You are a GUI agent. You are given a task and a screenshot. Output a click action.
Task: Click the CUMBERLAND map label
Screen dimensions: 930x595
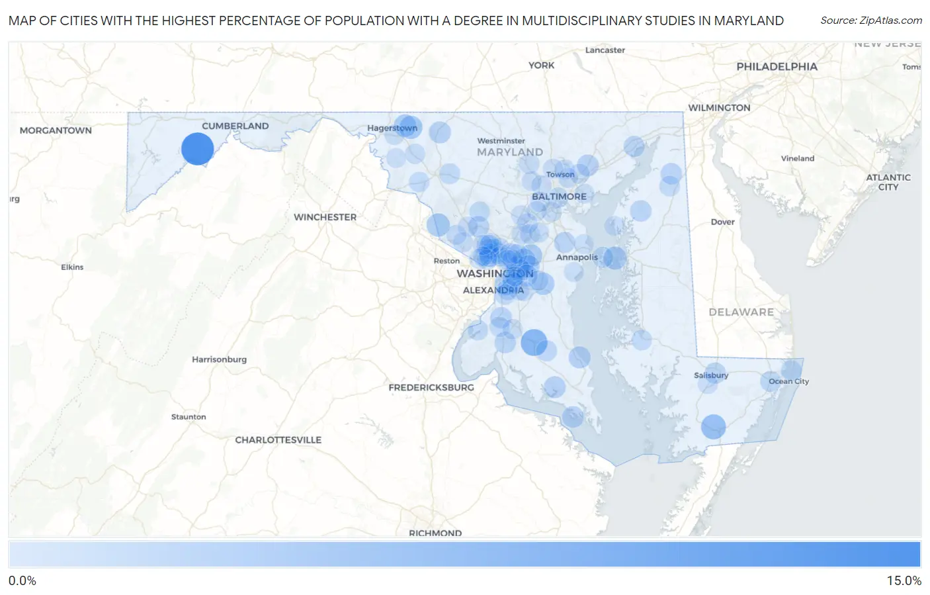(235, 126)
